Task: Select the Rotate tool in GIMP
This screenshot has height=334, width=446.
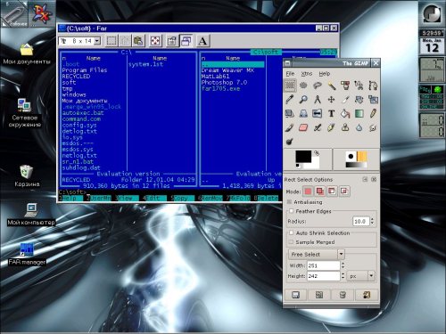Action: pos(359,100)
